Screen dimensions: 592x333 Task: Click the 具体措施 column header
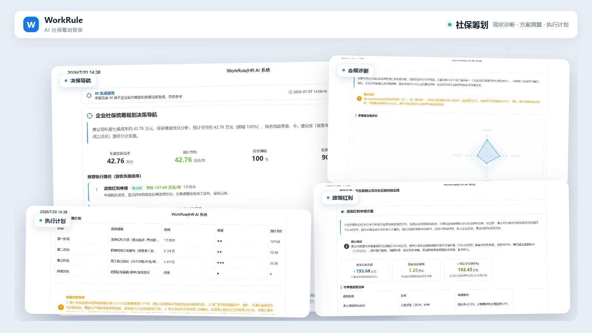click(117, 229)
